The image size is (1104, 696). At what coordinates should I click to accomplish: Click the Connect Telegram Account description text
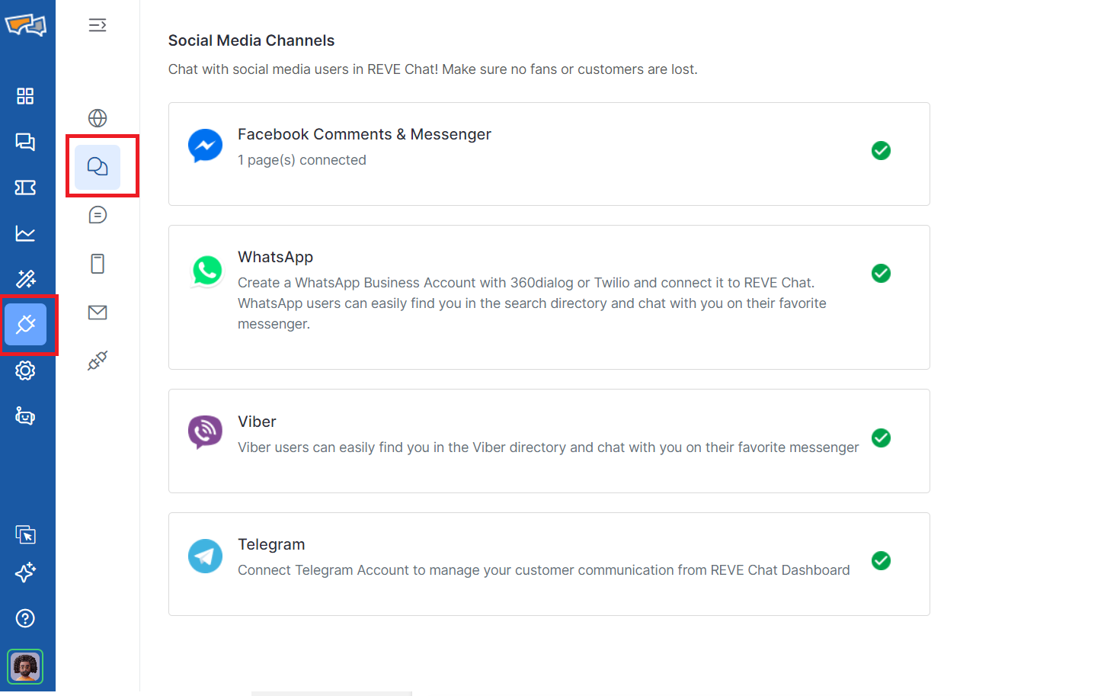tap(543, 570)
